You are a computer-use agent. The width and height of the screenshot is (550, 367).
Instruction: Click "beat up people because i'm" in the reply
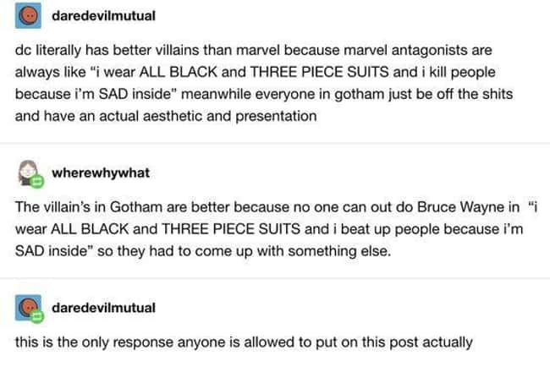432,229
